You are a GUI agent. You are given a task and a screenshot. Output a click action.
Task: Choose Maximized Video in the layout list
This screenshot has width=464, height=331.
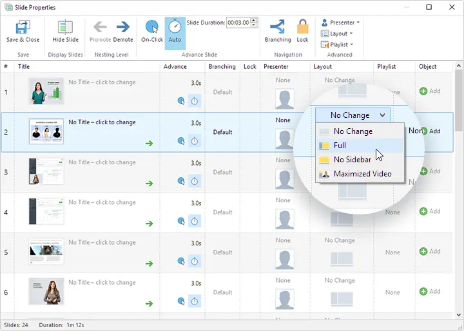(x=360, y=174)
